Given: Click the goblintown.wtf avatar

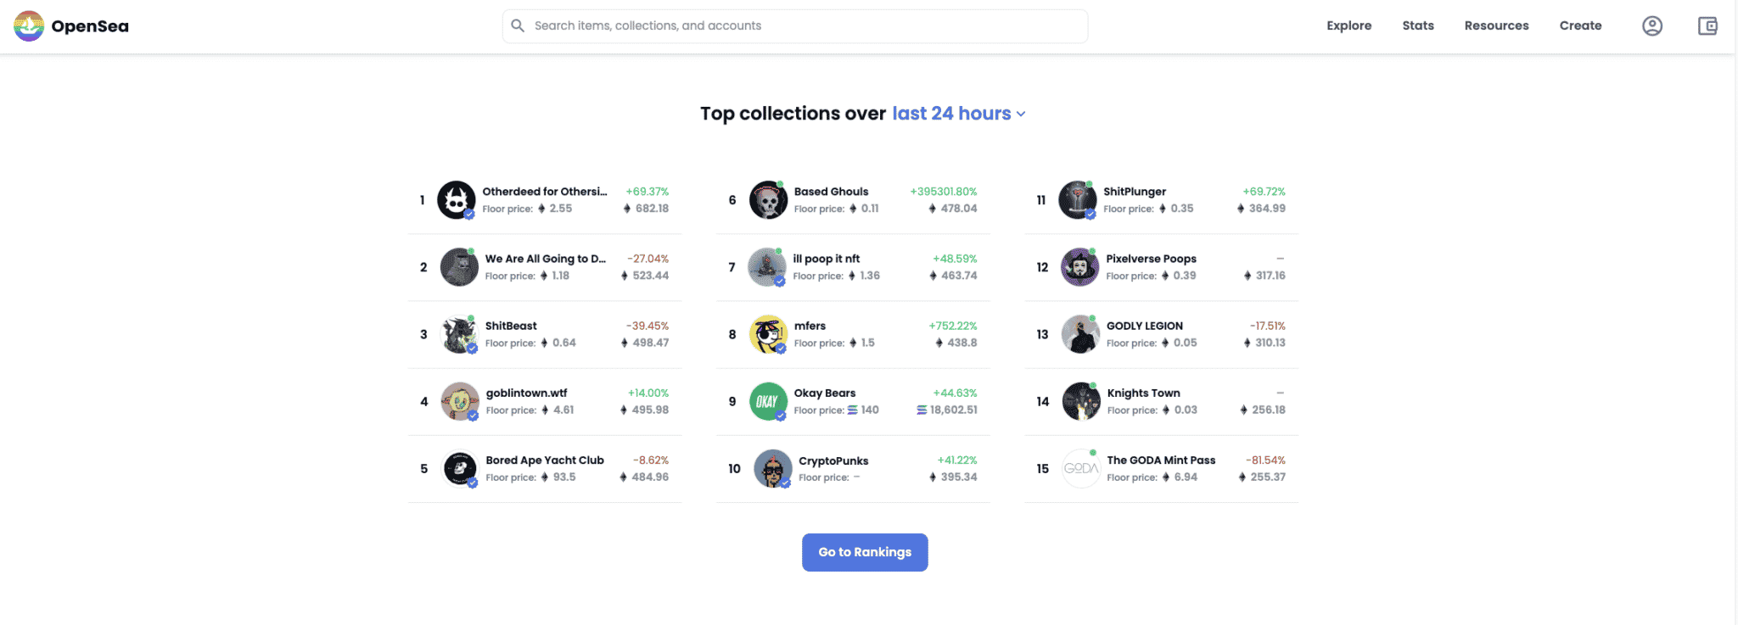Looking at the screenshot, I should pos(460,401).
